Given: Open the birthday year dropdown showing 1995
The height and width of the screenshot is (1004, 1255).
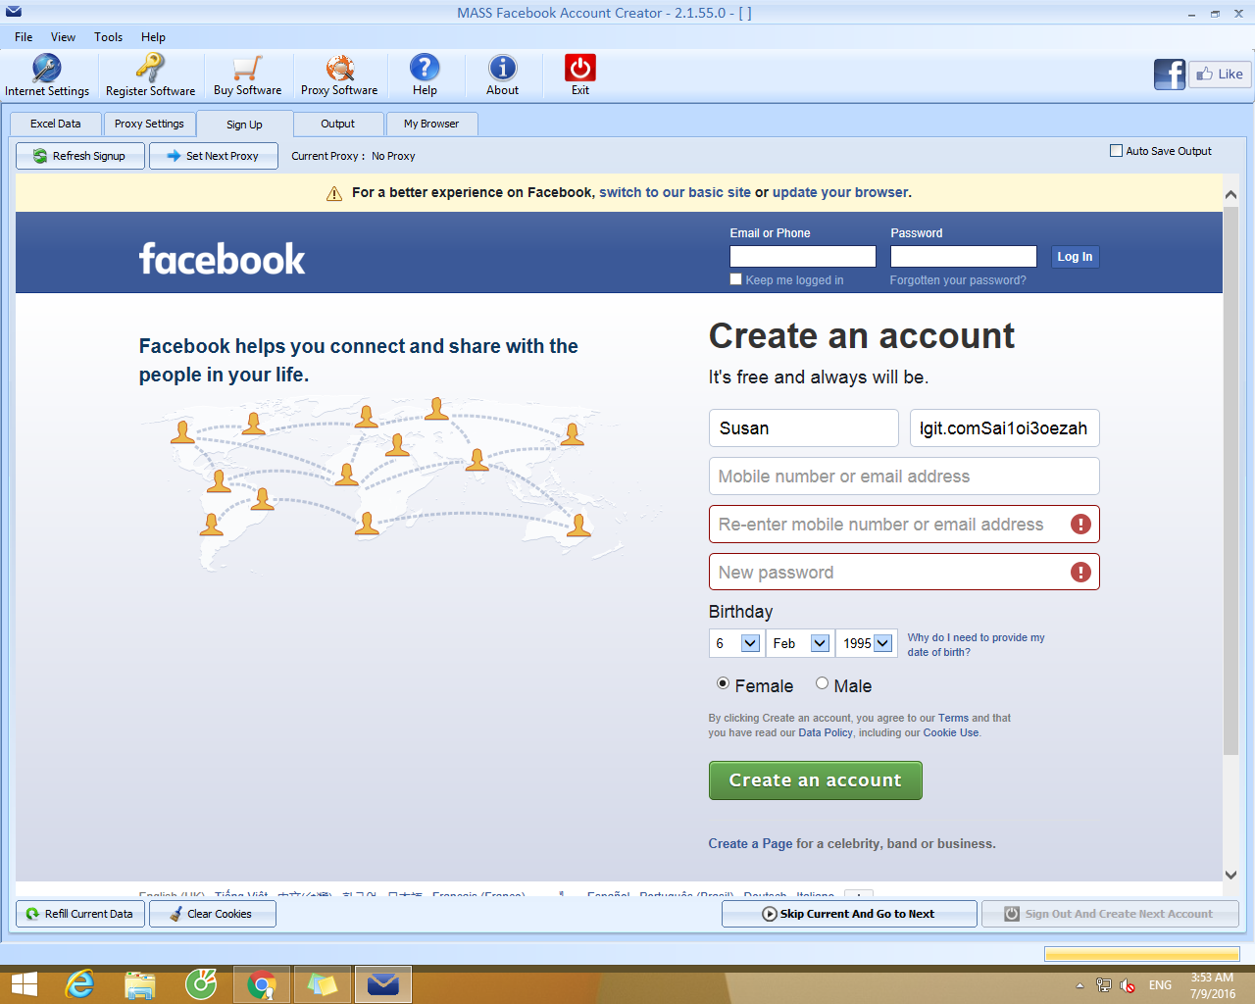Looking at the screenshot, I should (x=866, y=643).
